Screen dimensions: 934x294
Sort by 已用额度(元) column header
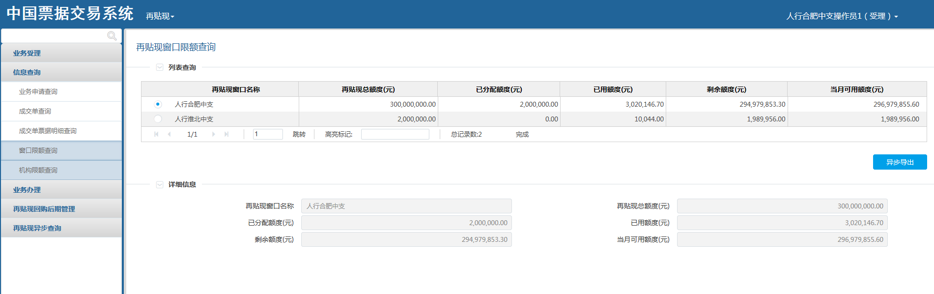[613, 89]
